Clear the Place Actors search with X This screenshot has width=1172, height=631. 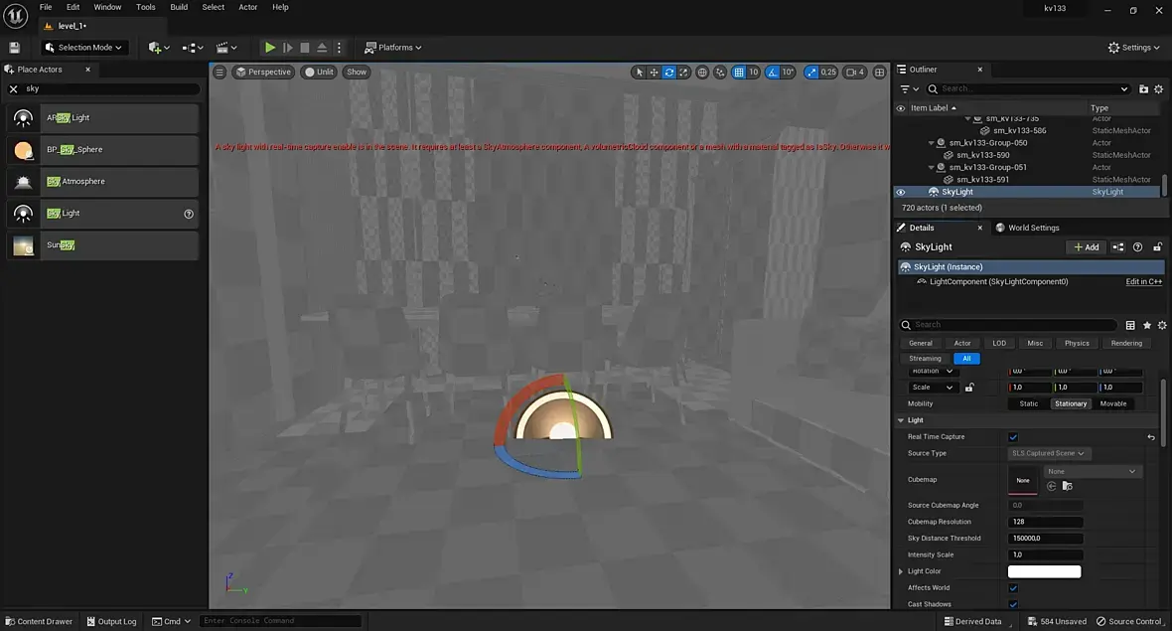pyautogui.click(x=14, y=88)
